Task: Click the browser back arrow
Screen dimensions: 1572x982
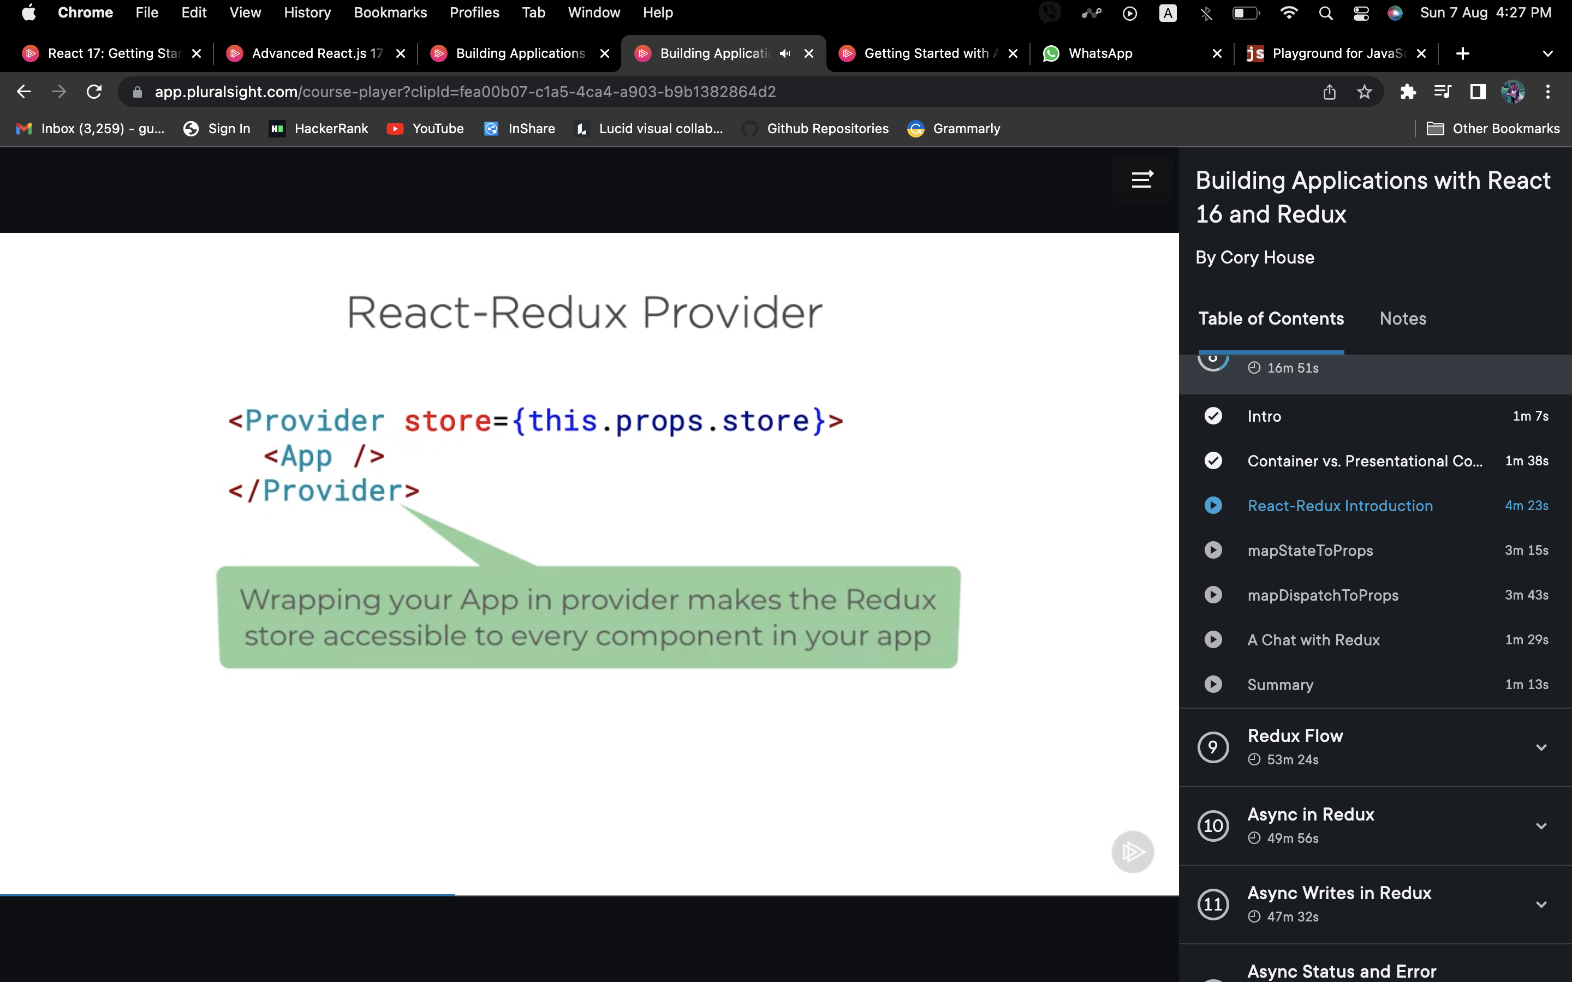Action: click(x=24, y=92)
